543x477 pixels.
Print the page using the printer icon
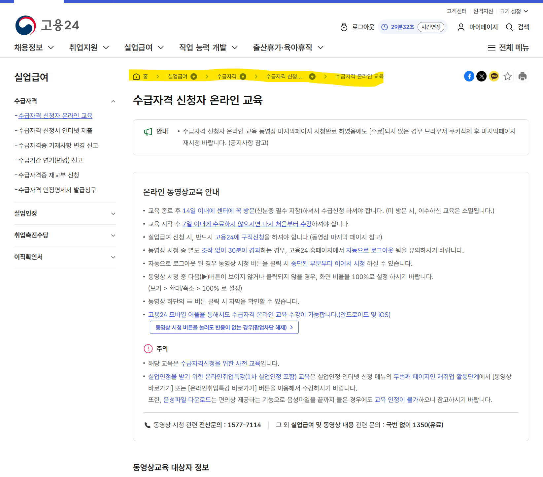(523, 76)
